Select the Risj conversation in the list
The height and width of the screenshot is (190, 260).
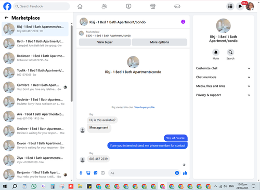35,29
